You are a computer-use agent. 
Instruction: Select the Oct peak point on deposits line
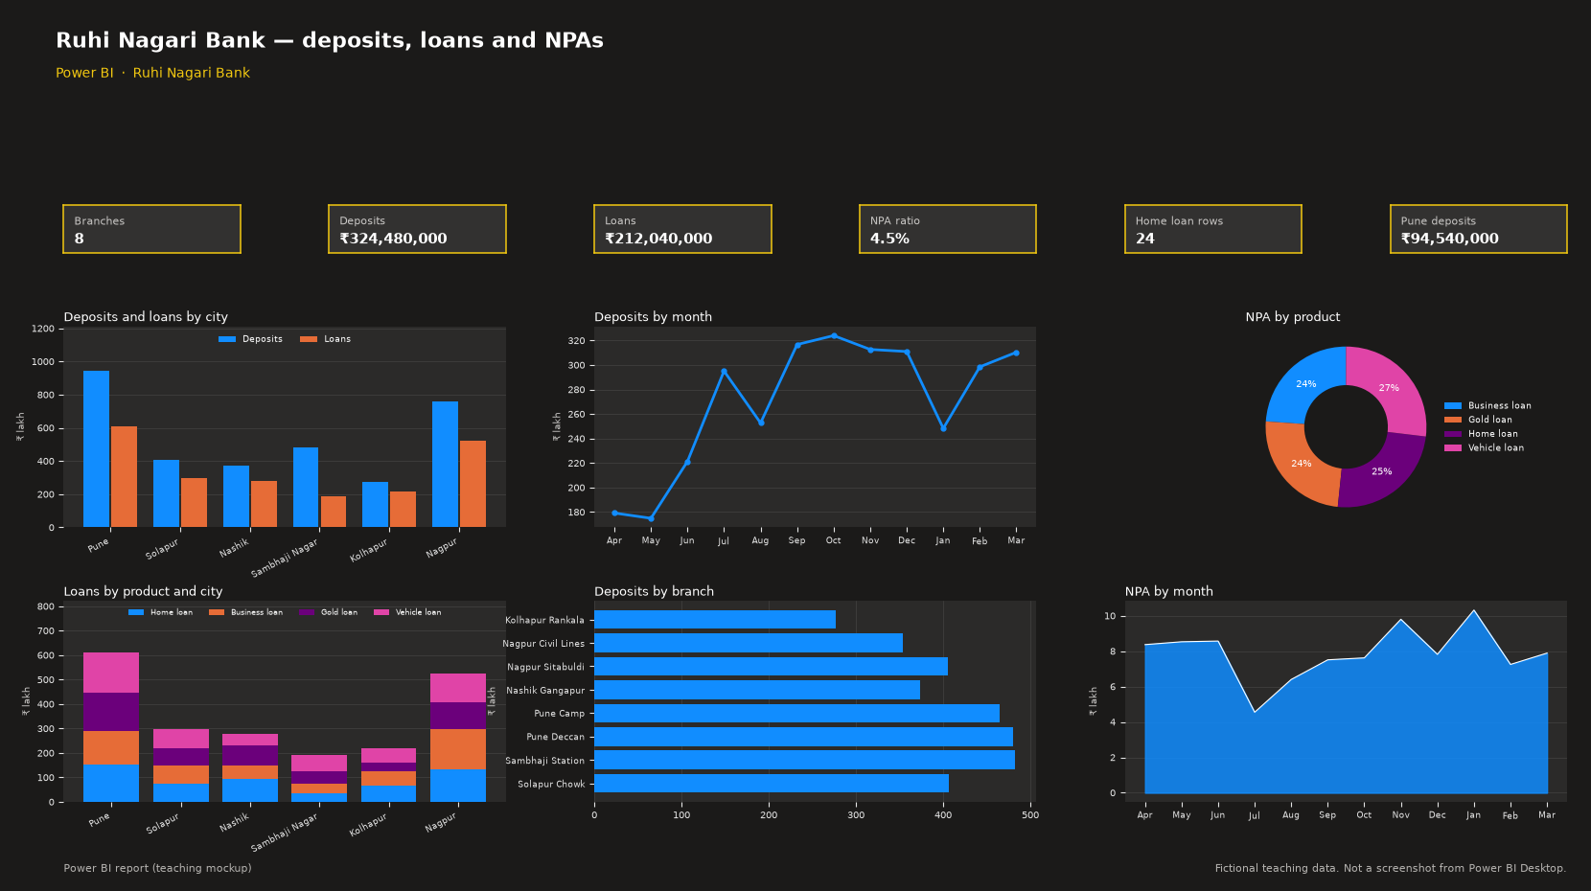coord(834,335)
